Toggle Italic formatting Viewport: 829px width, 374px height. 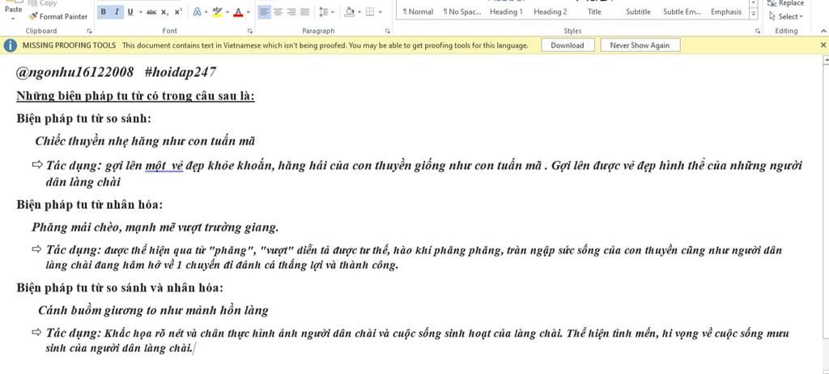coord(117,11)
